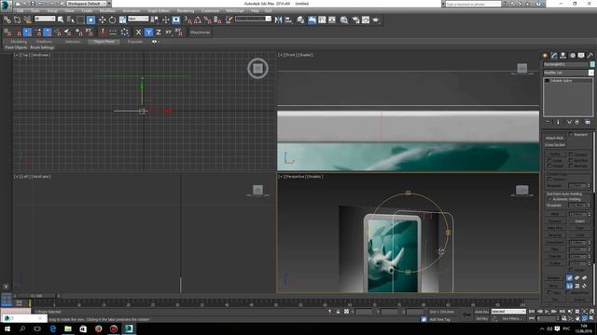Select the Select and Link tool

[x=7, y=20]
